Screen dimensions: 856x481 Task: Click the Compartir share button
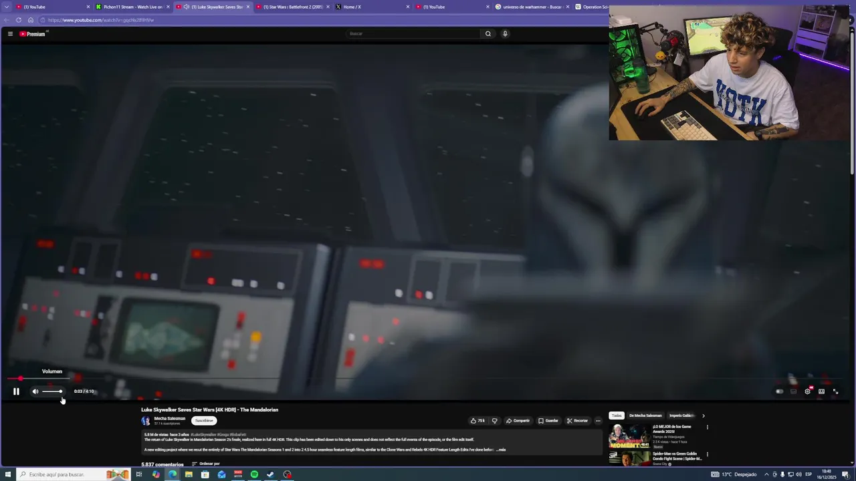pos(518,421)
